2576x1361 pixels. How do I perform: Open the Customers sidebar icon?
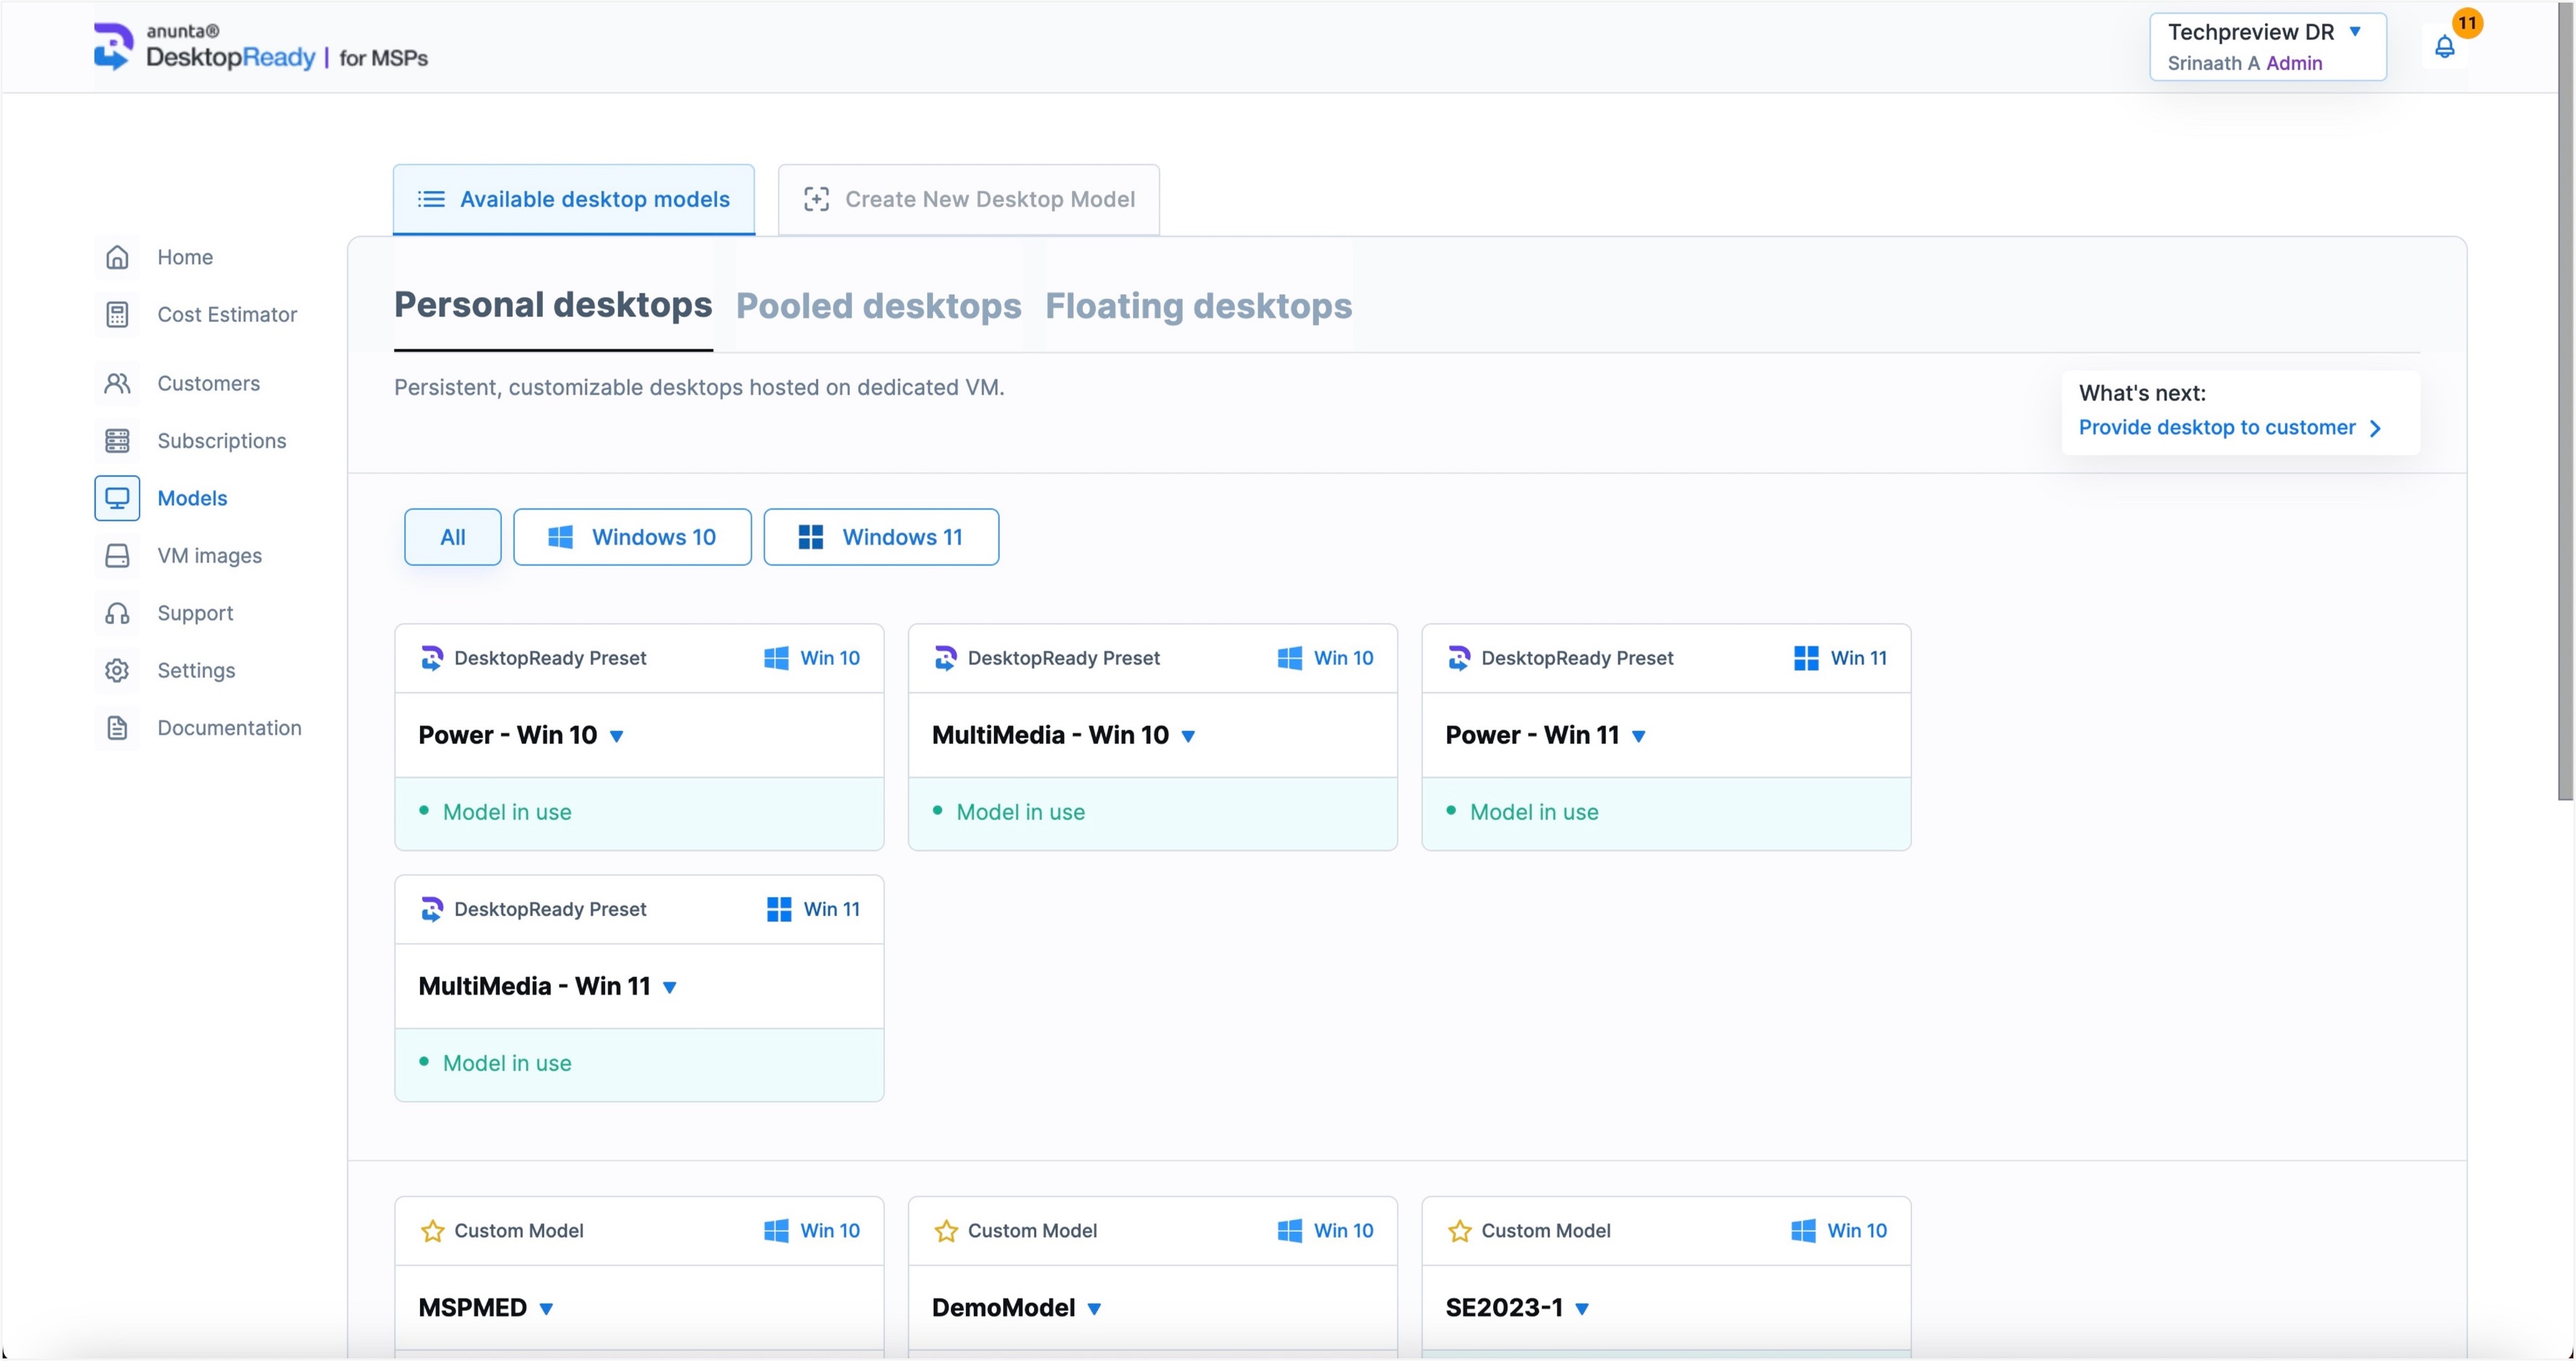coord(117,384)
